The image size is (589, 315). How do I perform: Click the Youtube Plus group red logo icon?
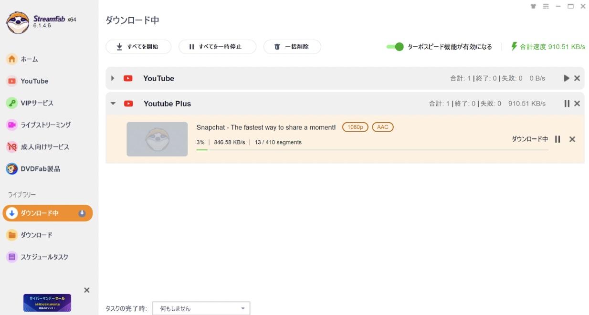tap(128, 104)
